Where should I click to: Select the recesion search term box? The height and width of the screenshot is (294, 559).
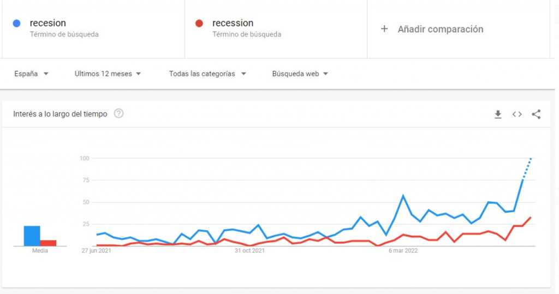pos(93,28)
